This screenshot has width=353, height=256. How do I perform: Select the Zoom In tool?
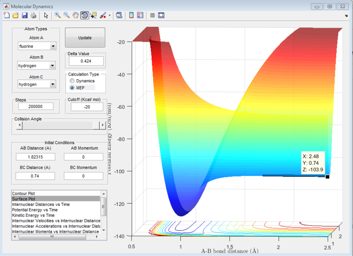(57, 15)
